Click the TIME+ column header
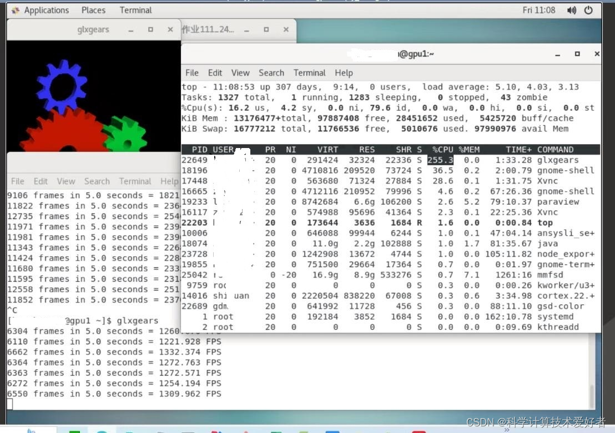 coord(518,149)
